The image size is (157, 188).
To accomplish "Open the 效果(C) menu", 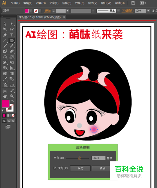I will tap(80, 3).
